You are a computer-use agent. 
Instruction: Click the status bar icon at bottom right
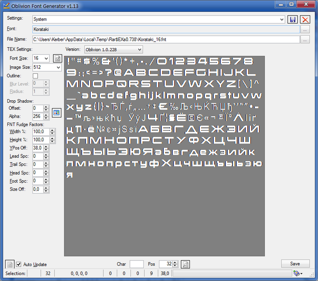[297, 273]
